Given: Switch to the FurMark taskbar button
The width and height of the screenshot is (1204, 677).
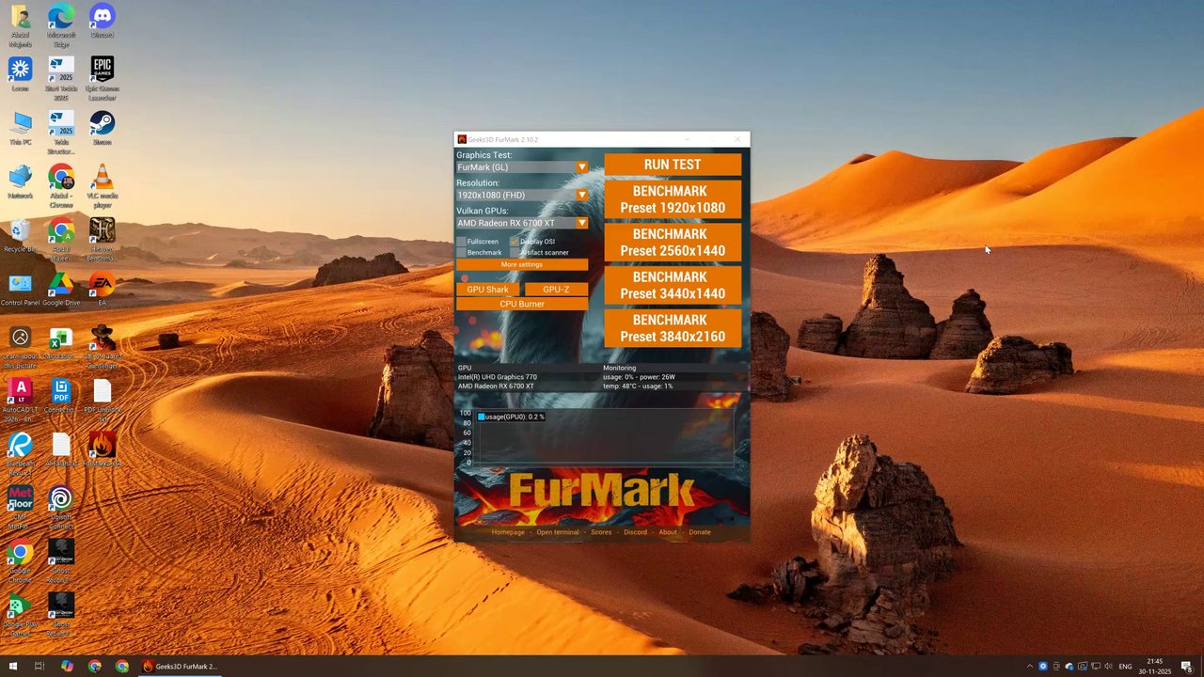Looking at the screenshot, I should pos(180,666).
